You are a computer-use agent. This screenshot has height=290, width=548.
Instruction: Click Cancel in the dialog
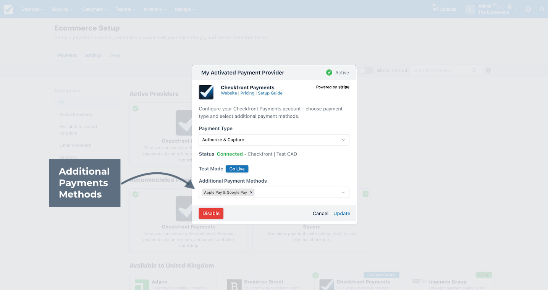click(320, 214)
